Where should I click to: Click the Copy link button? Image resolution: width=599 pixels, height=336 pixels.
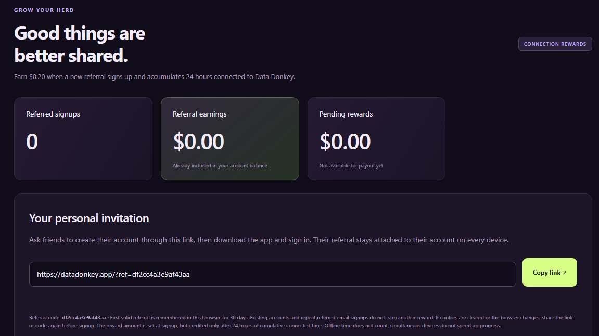[x=550, y=272]
